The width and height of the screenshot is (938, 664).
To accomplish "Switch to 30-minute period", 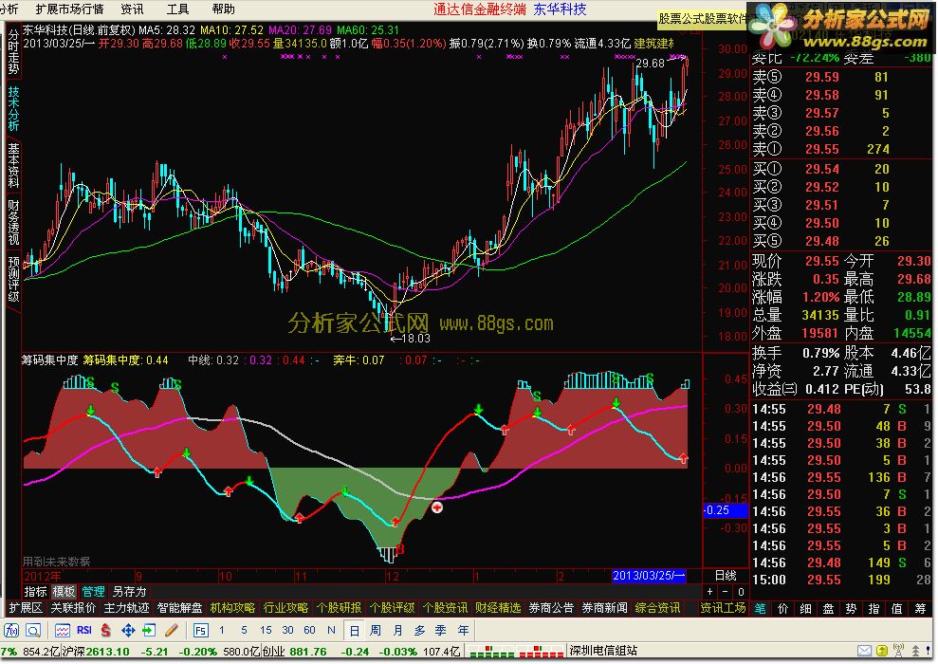I will tap(287, 631).
